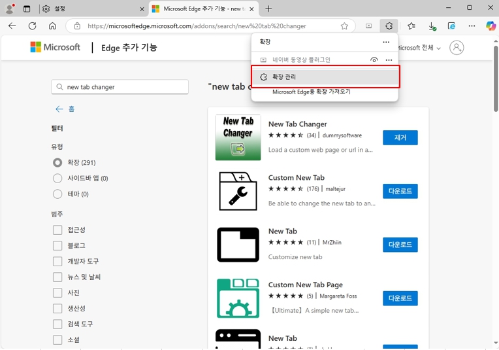View site info lock icon
499x350 pixels.
point(77,26)
